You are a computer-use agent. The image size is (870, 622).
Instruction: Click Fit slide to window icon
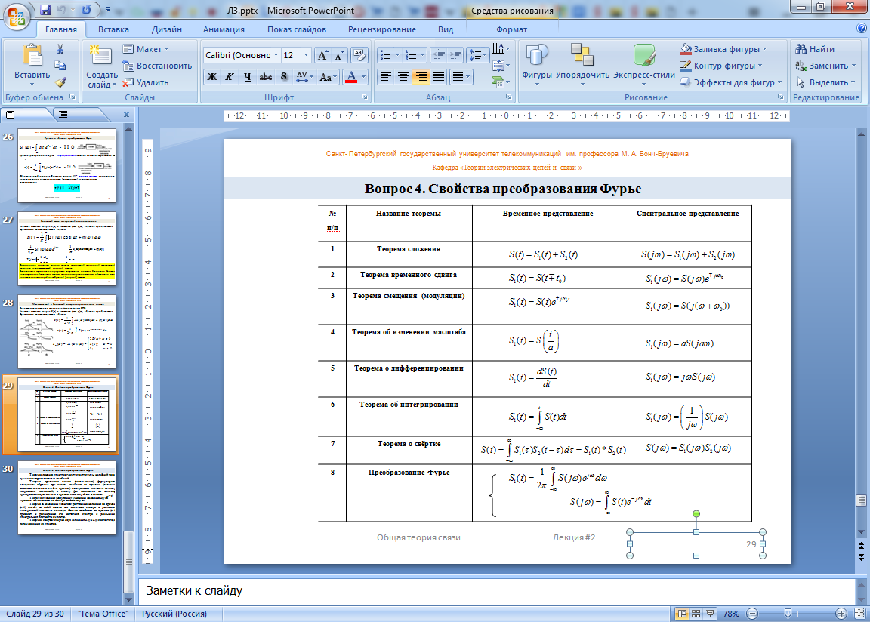(x=859, y=614)
